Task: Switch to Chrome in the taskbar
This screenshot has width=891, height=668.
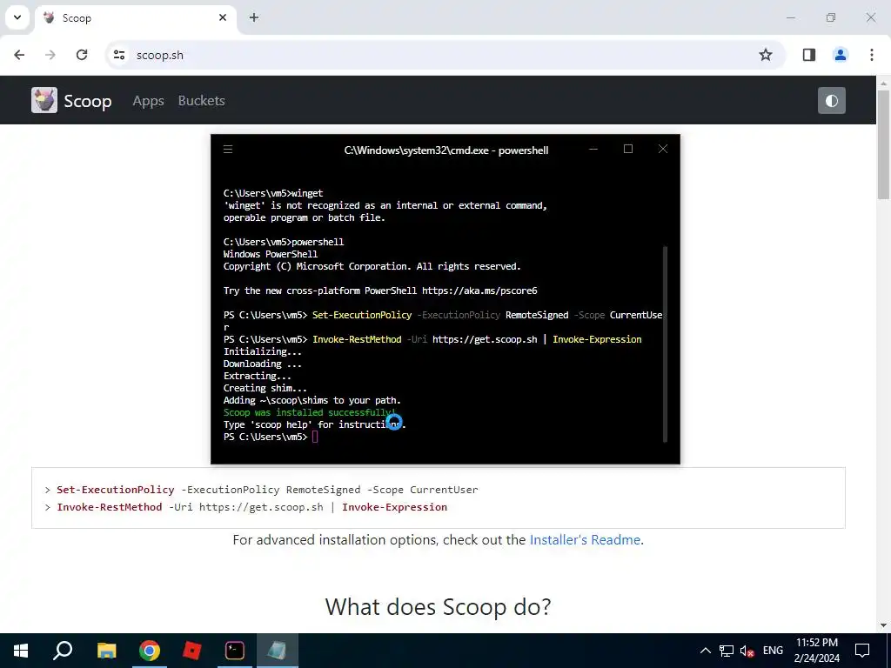Action: [x=150, y=651]
